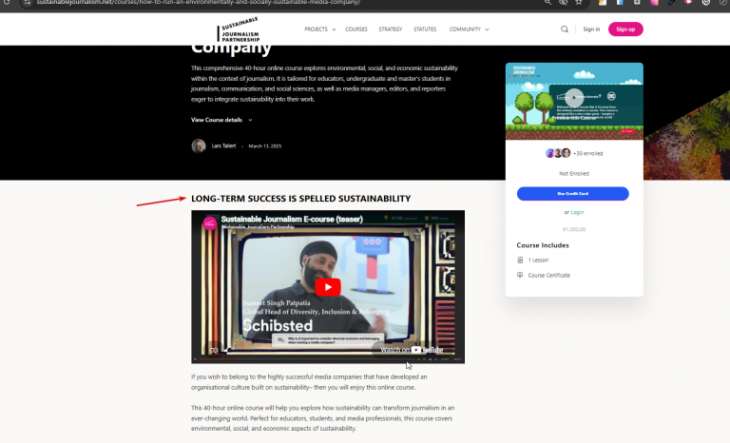Click the video copy-link icon

click(214, 350)
